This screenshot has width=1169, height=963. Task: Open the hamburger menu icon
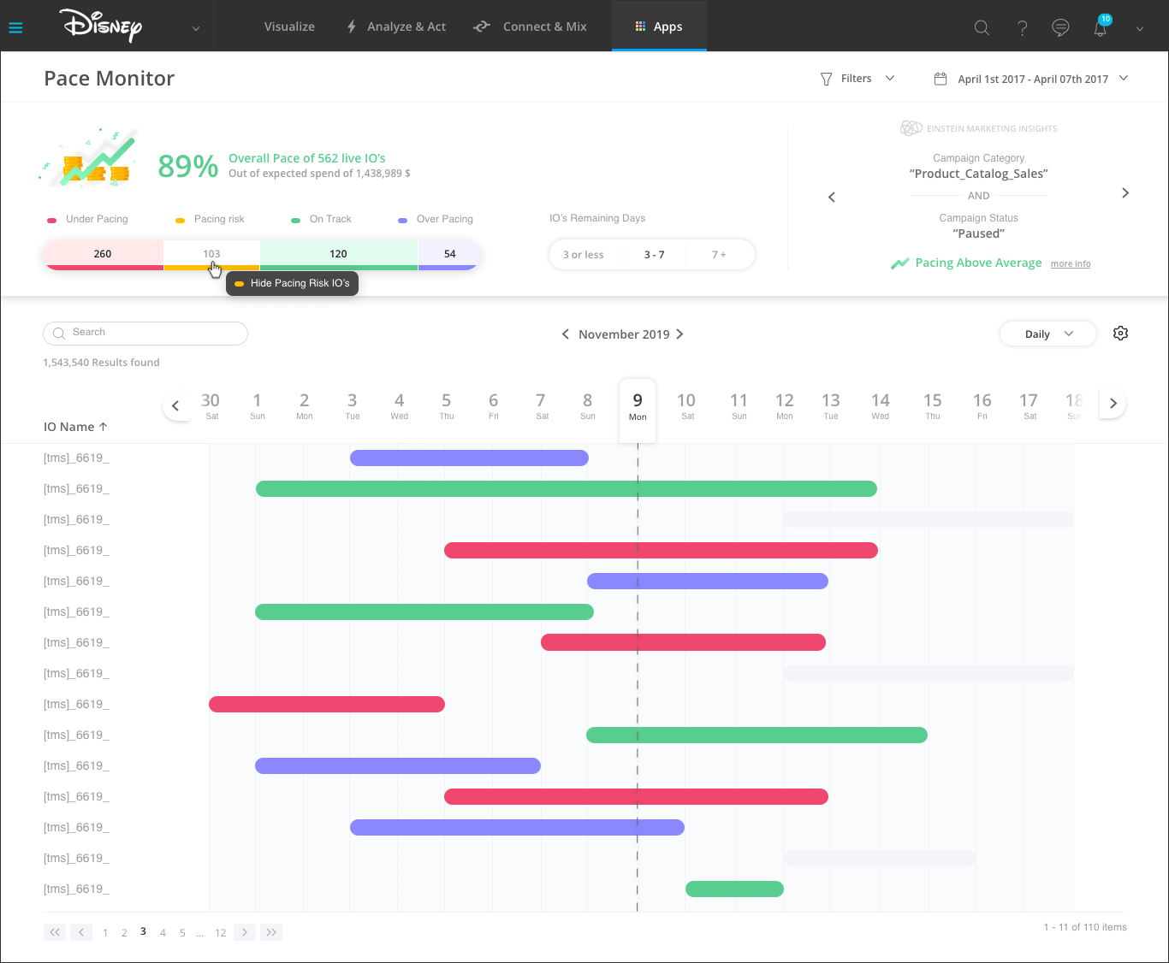pyautogui.click(x=15, y=27)
